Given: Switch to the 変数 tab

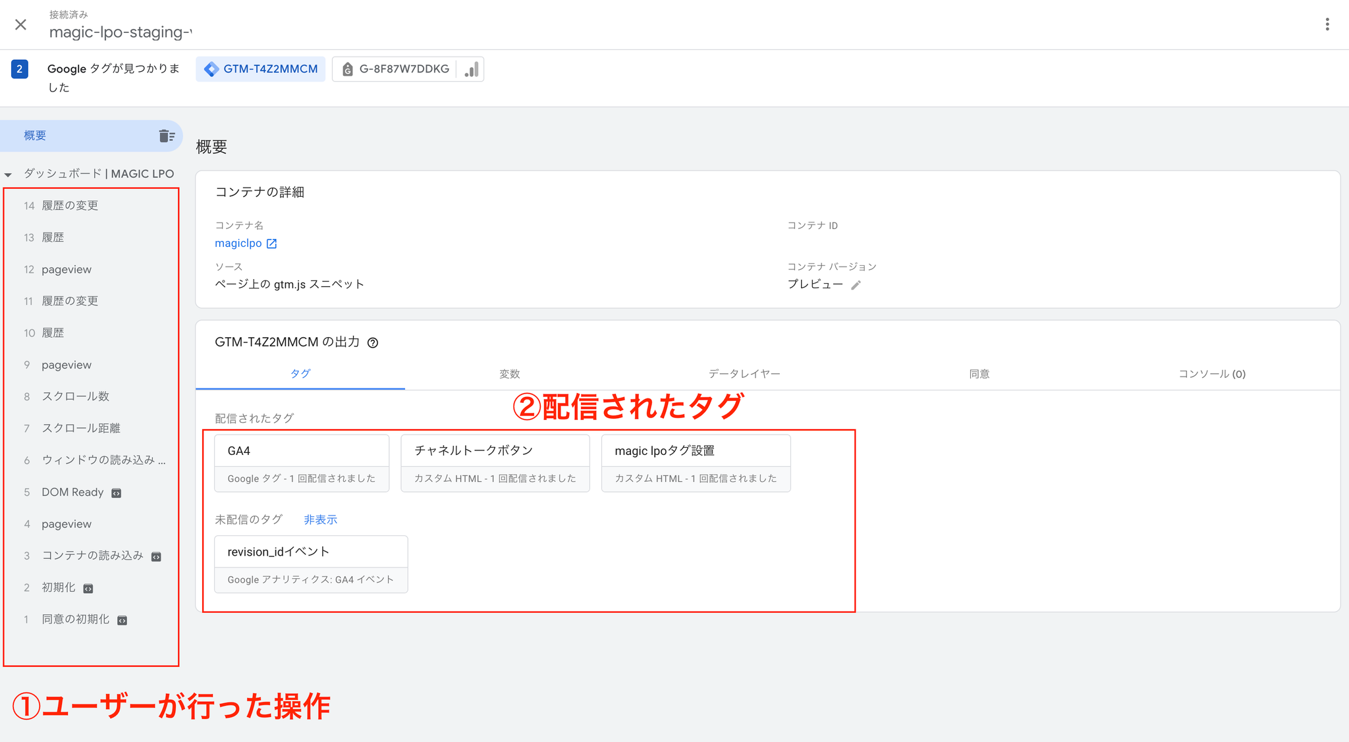Looking at the screenshot, I should [x=509, y=374].
